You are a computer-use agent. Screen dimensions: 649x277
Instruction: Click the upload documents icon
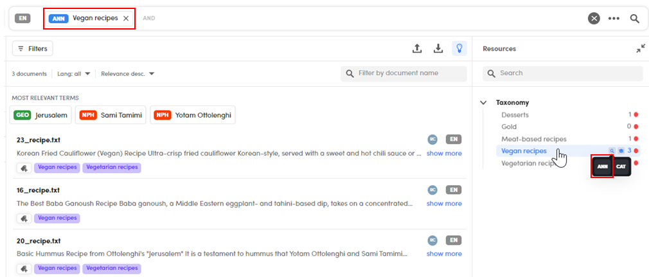[x=417, y=48]
